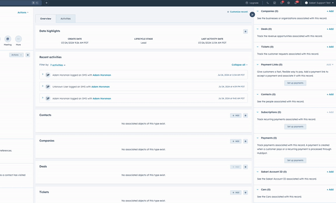The height and width of the screenshot is (203, 336).
Task: Click Add for sidebar Contacts section
Action: coord(330,94)
